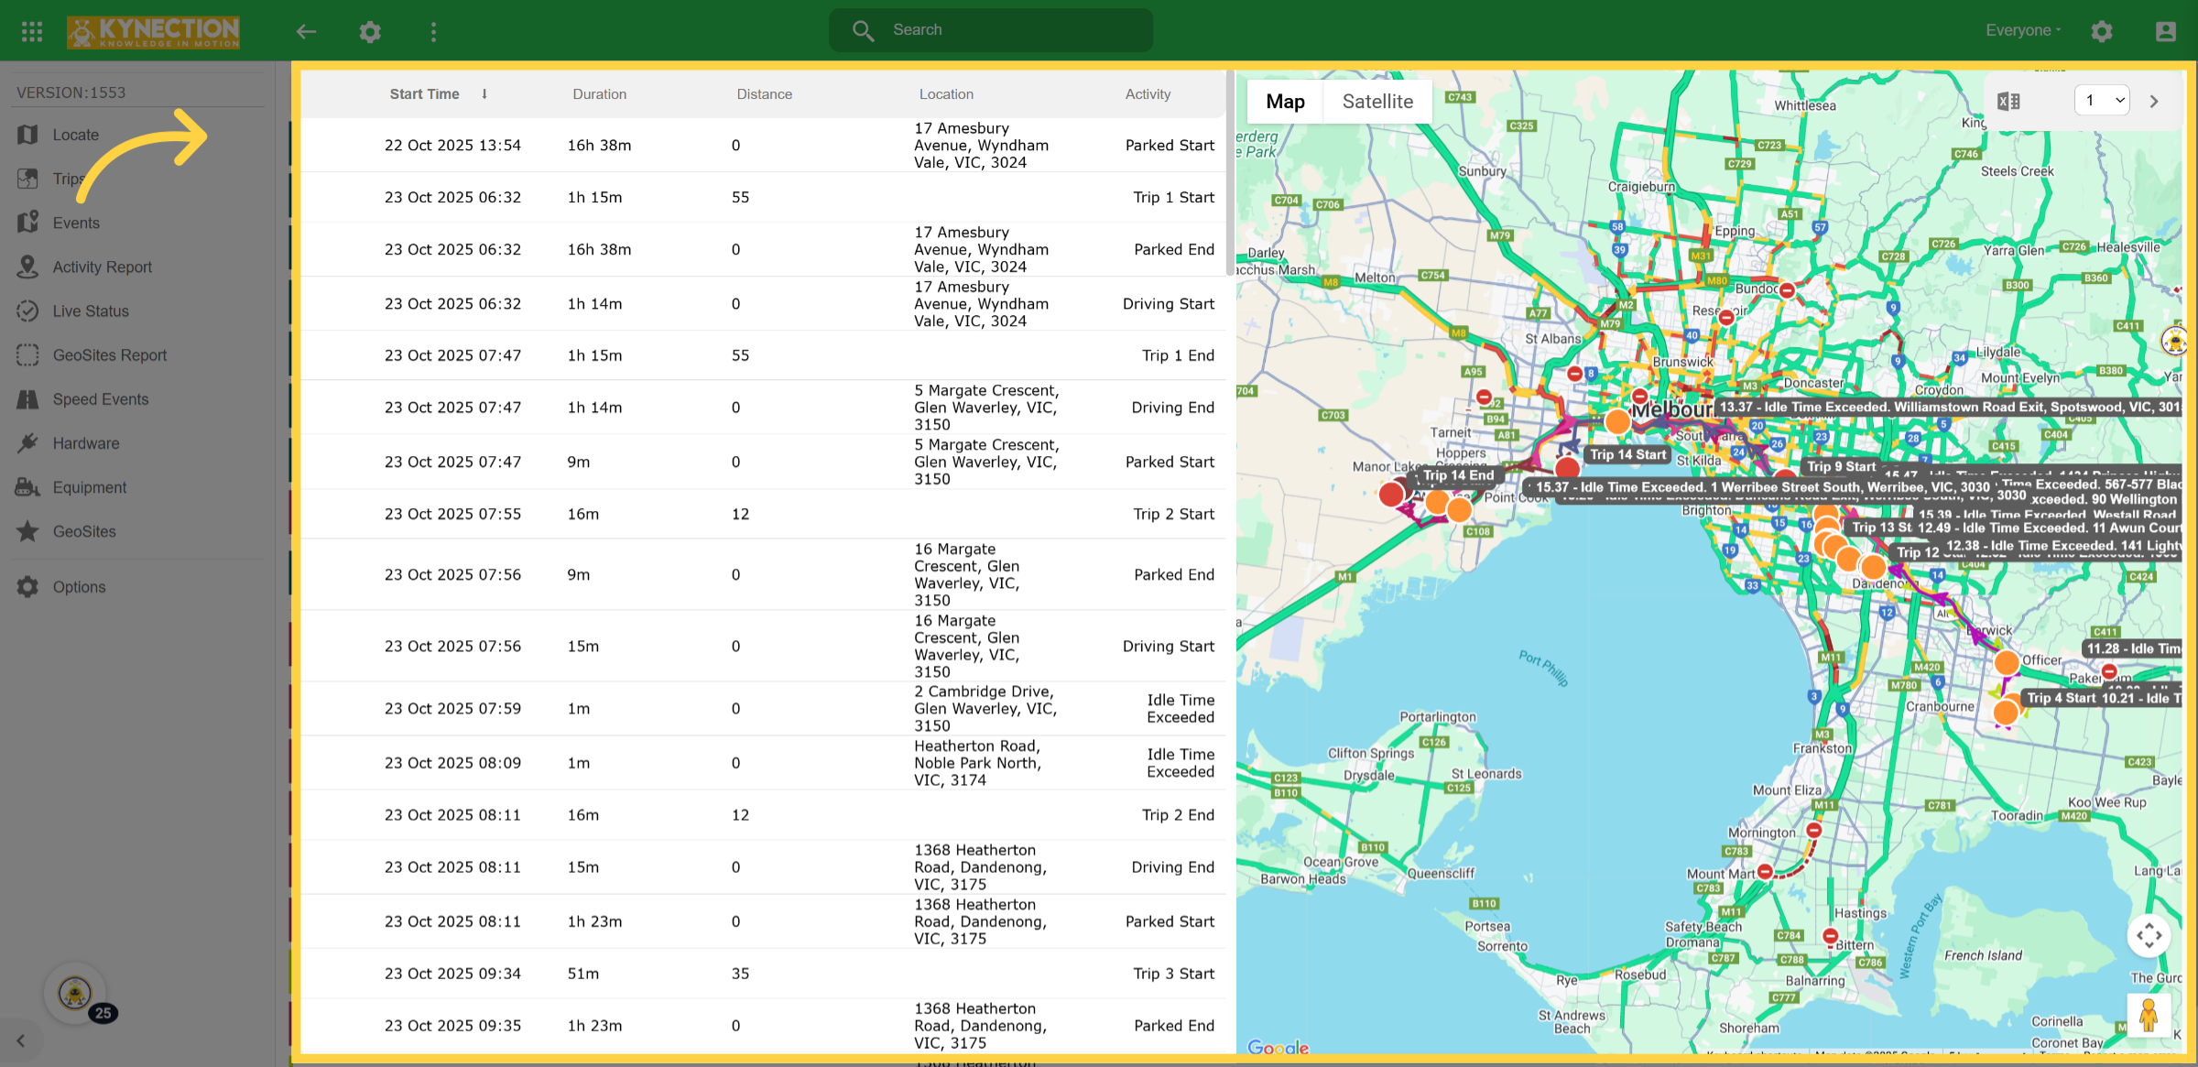Click Heatherton Road, Noble Park North cell
The height and width of the screenshot is (1067, 2198).
(977, 763)
